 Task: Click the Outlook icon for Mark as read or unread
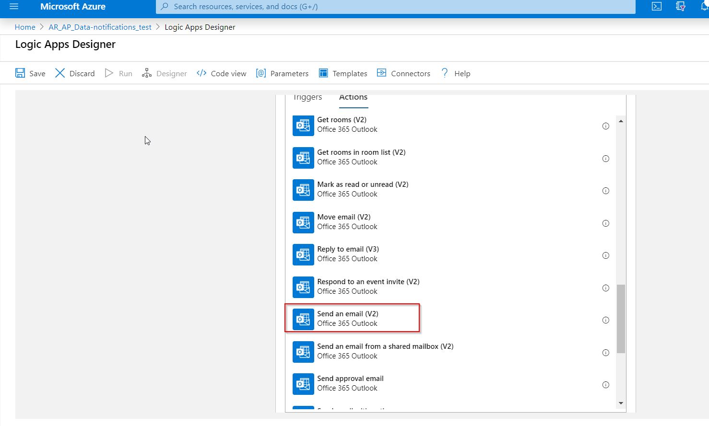click(x=303, y=190)
